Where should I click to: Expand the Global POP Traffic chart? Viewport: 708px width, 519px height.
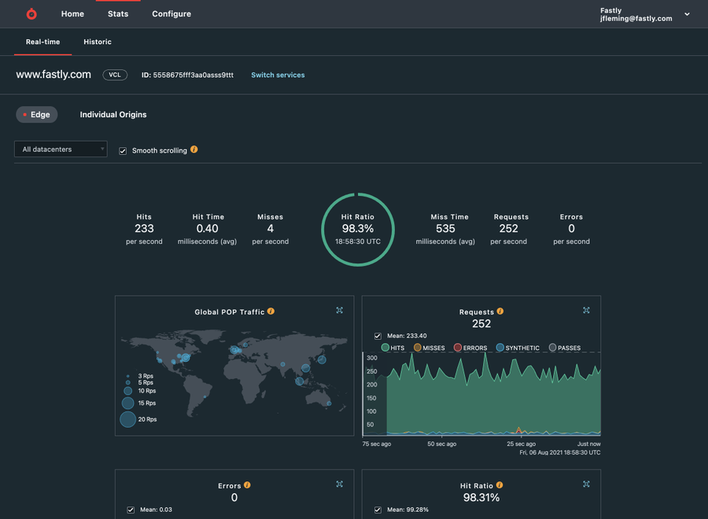340,310
